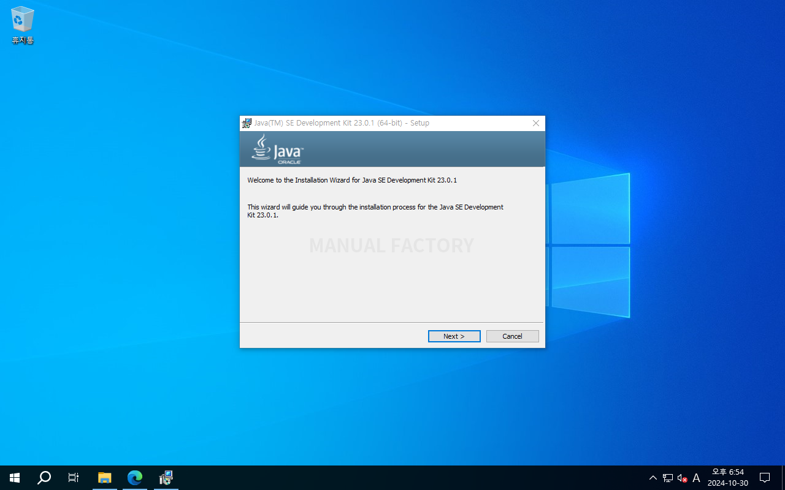Close the Java Setup dialog window
The width and height of the screenshot is (785, 490).
coord(535,123)
